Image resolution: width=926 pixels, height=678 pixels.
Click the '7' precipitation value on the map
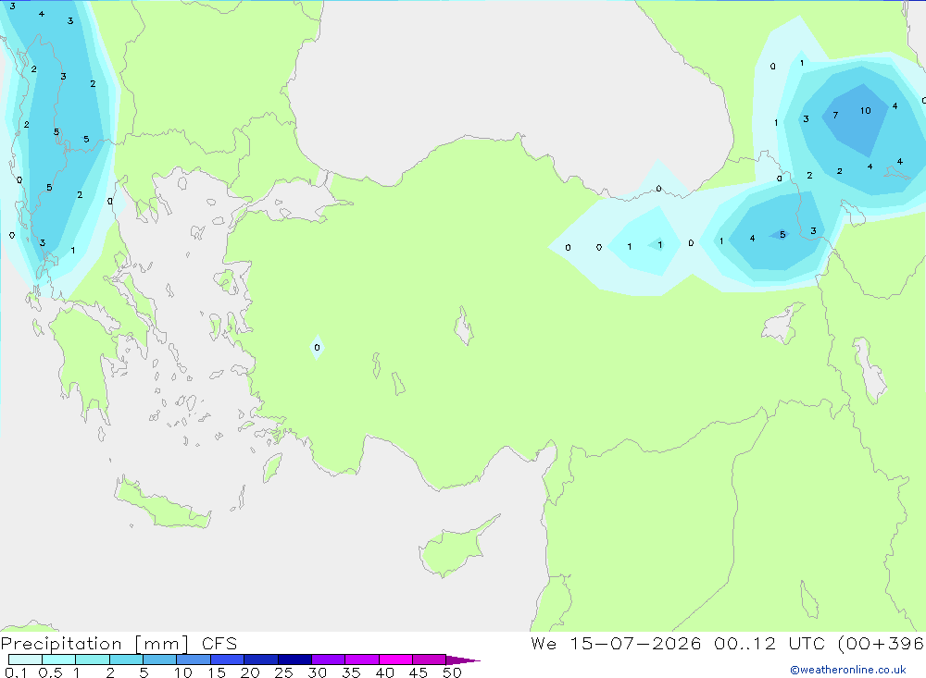[x=835, y=115]
